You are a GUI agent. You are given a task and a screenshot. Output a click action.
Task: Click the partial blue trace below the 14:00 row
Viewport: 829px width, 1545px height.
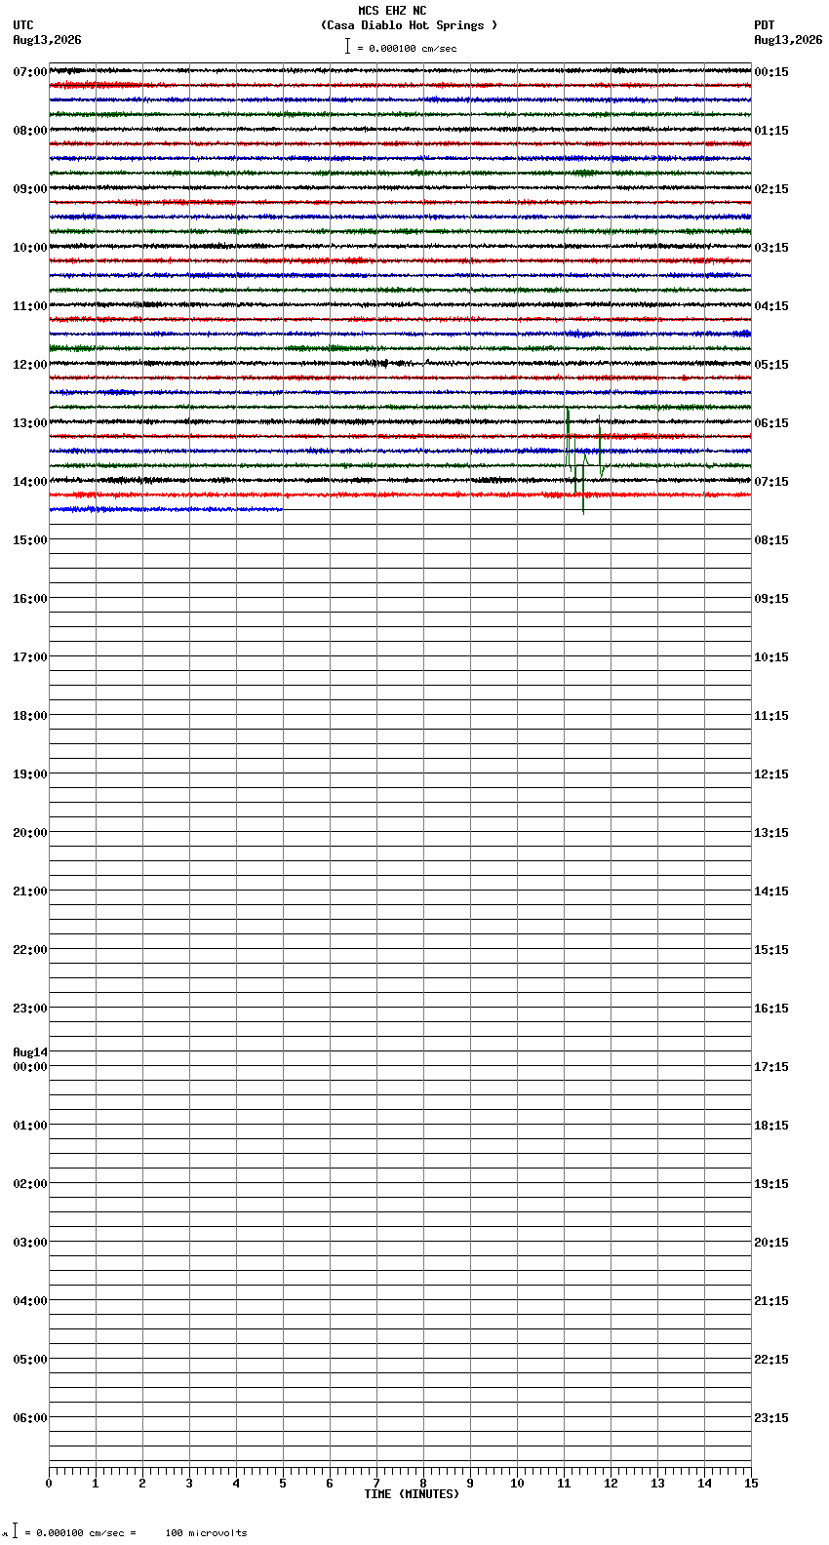(166, 509)
